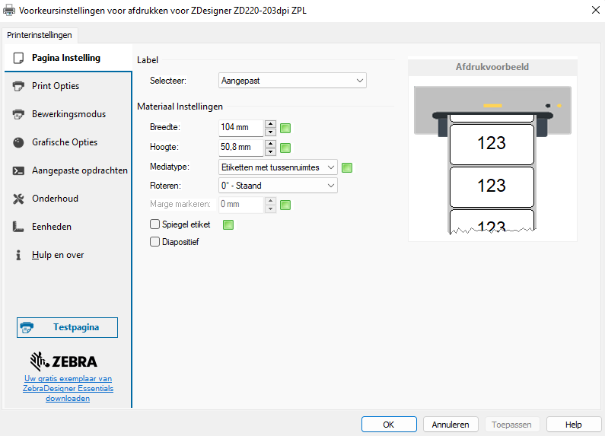Click the green status square next to Breedte
The width and height of the screenshot is (605, 436).
click(285, 128)
